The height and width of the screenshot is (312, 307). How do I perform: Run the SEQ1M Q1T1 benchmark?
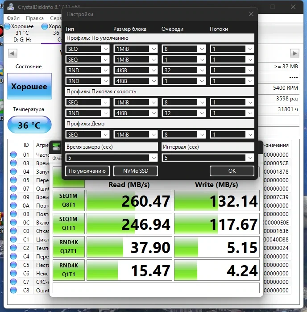tap(68, 224)
